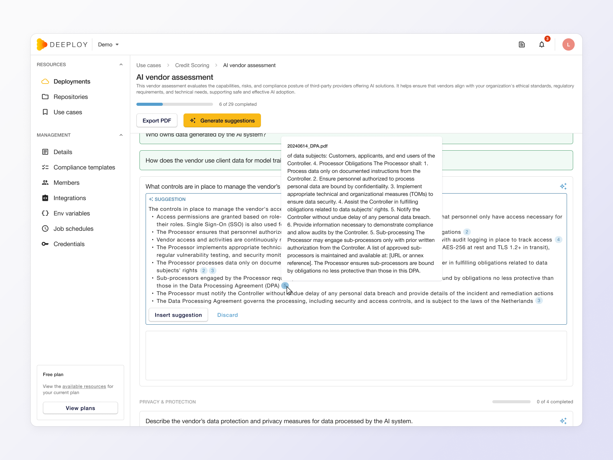
Task: Click the Integrations icon
Action: coord(45,198)
